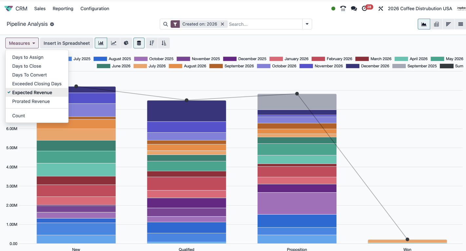This screenshot has height=251, width=466.
Task: Open the Configuration menu
Action: [x=95, y=9]
